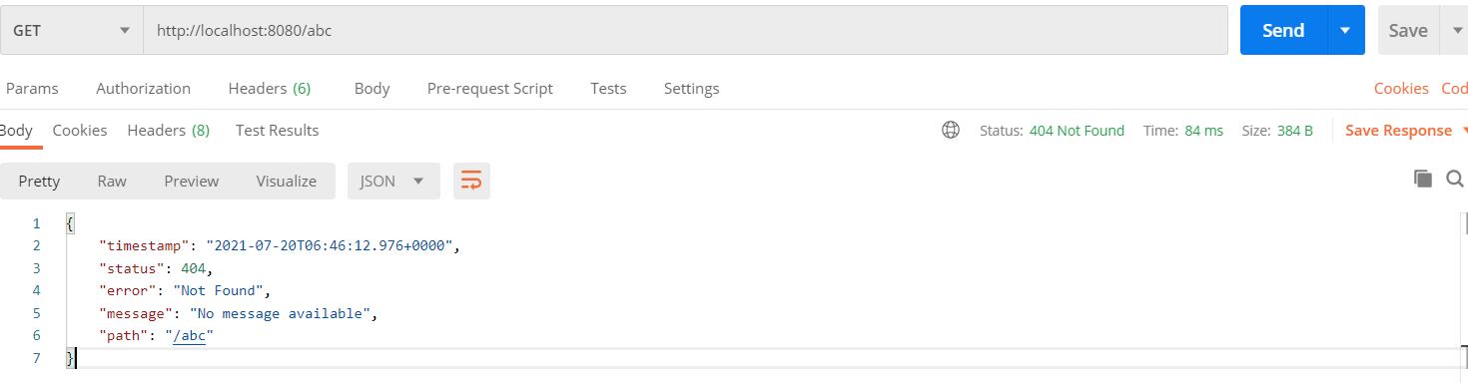Open the JSON format dropdown
The width and height of the screenshot is (1468, 383).
[393, 181]
